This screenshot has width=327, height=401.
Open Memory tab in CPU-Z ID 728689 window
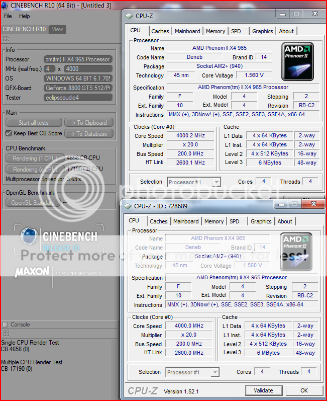click(214, 221)
